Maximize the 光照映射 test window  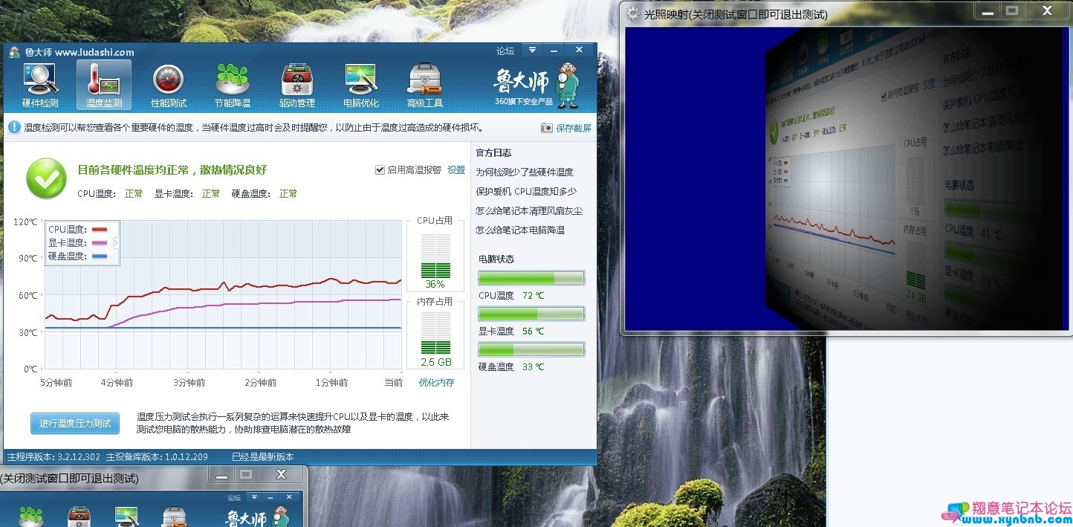point(1011,10)
